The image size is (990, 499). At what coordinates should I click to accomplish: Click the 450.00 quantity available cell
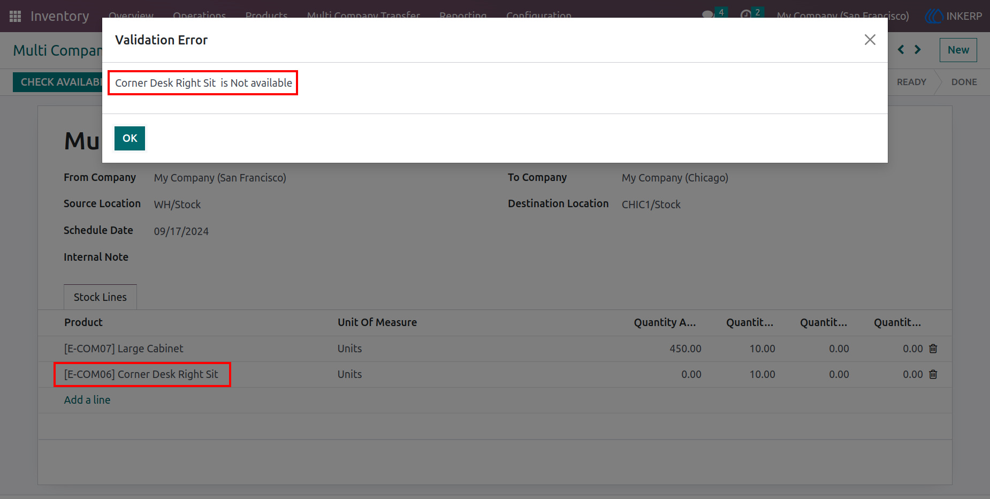pos(685,349)
